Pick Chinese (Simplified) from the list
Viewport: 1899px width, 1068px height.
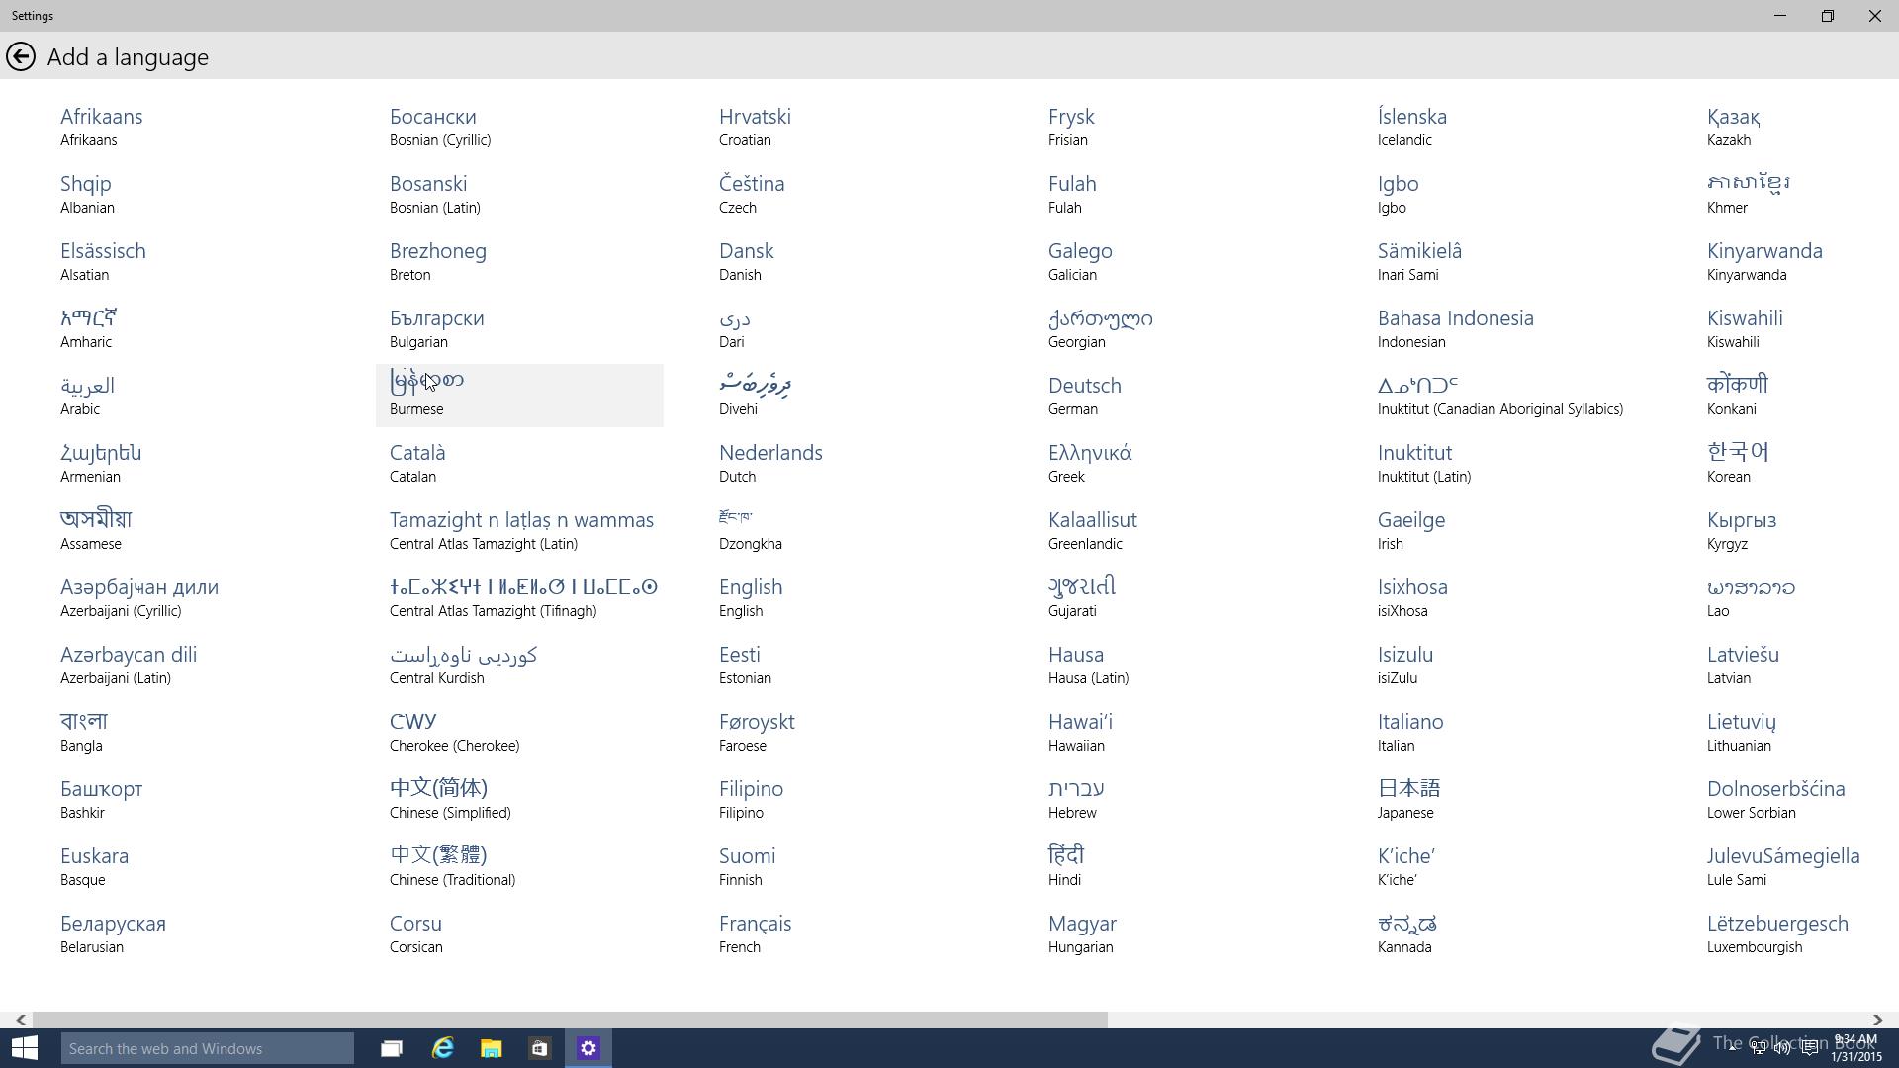(x=450, y=798)
